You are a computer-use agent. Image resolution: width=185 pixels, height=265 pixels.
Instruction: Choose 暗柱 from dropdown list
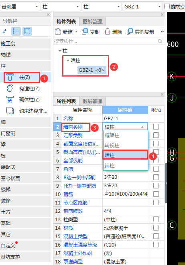(126, 155)
